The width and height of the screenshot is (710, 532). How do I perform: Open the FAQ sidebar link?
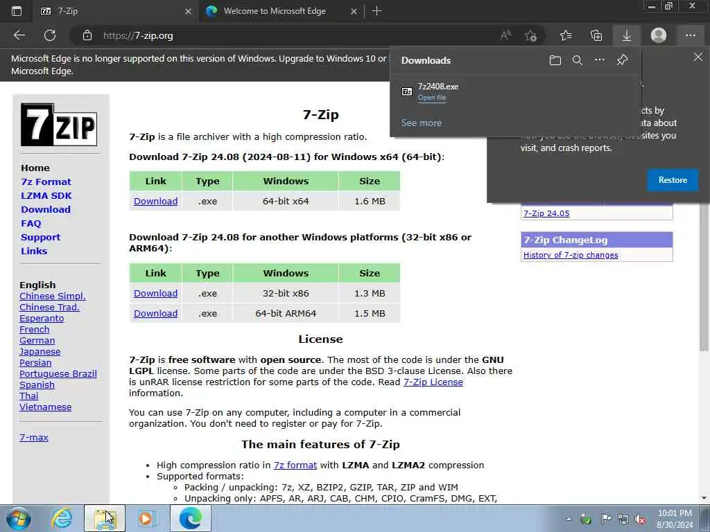click(31, 224)
